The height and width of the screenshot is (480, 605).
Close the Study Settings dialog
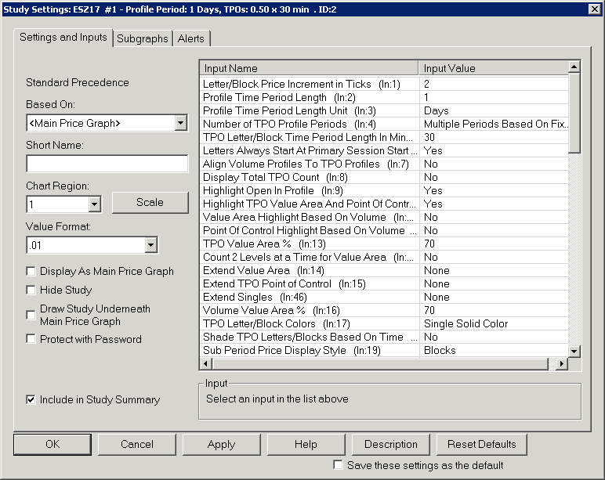[x=595, y=9]
